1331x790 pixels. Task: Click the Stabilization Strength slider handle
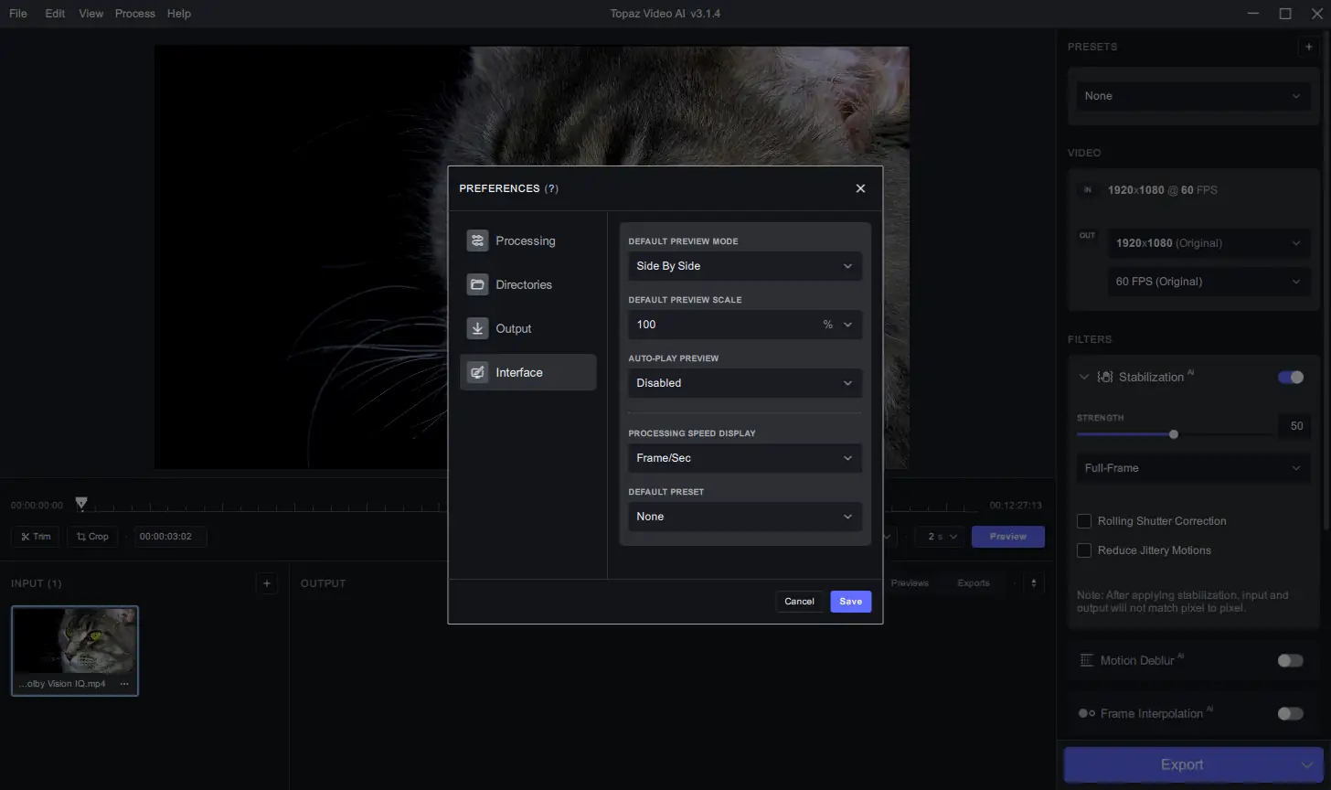tap(1174, 434)
